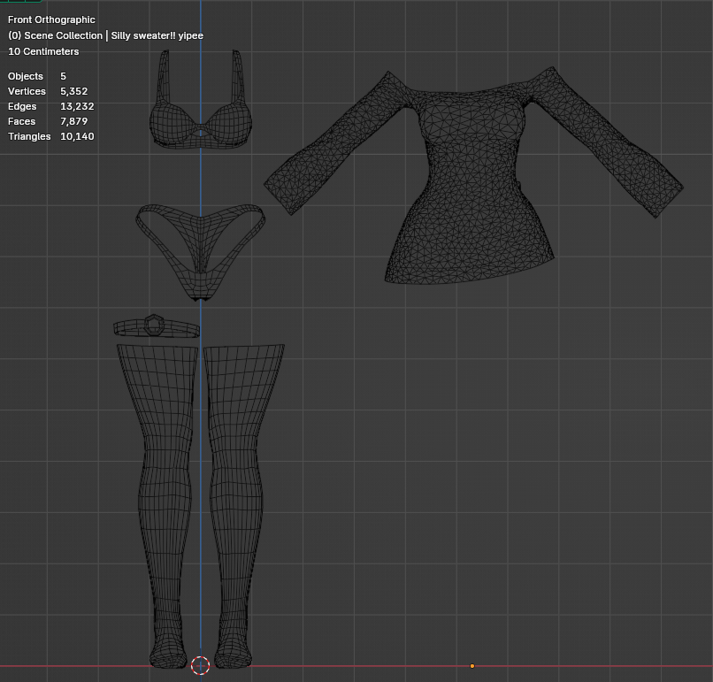This screenshot has height=682, width=713.
Task: Click the 10 Centimeters grid scale text
Action: tap(43, 51)
